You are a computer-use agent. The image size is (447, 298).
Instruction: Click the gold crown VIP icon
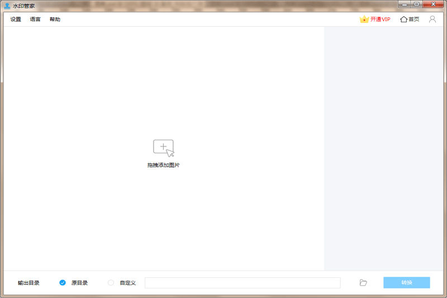[x=364, y=19]
